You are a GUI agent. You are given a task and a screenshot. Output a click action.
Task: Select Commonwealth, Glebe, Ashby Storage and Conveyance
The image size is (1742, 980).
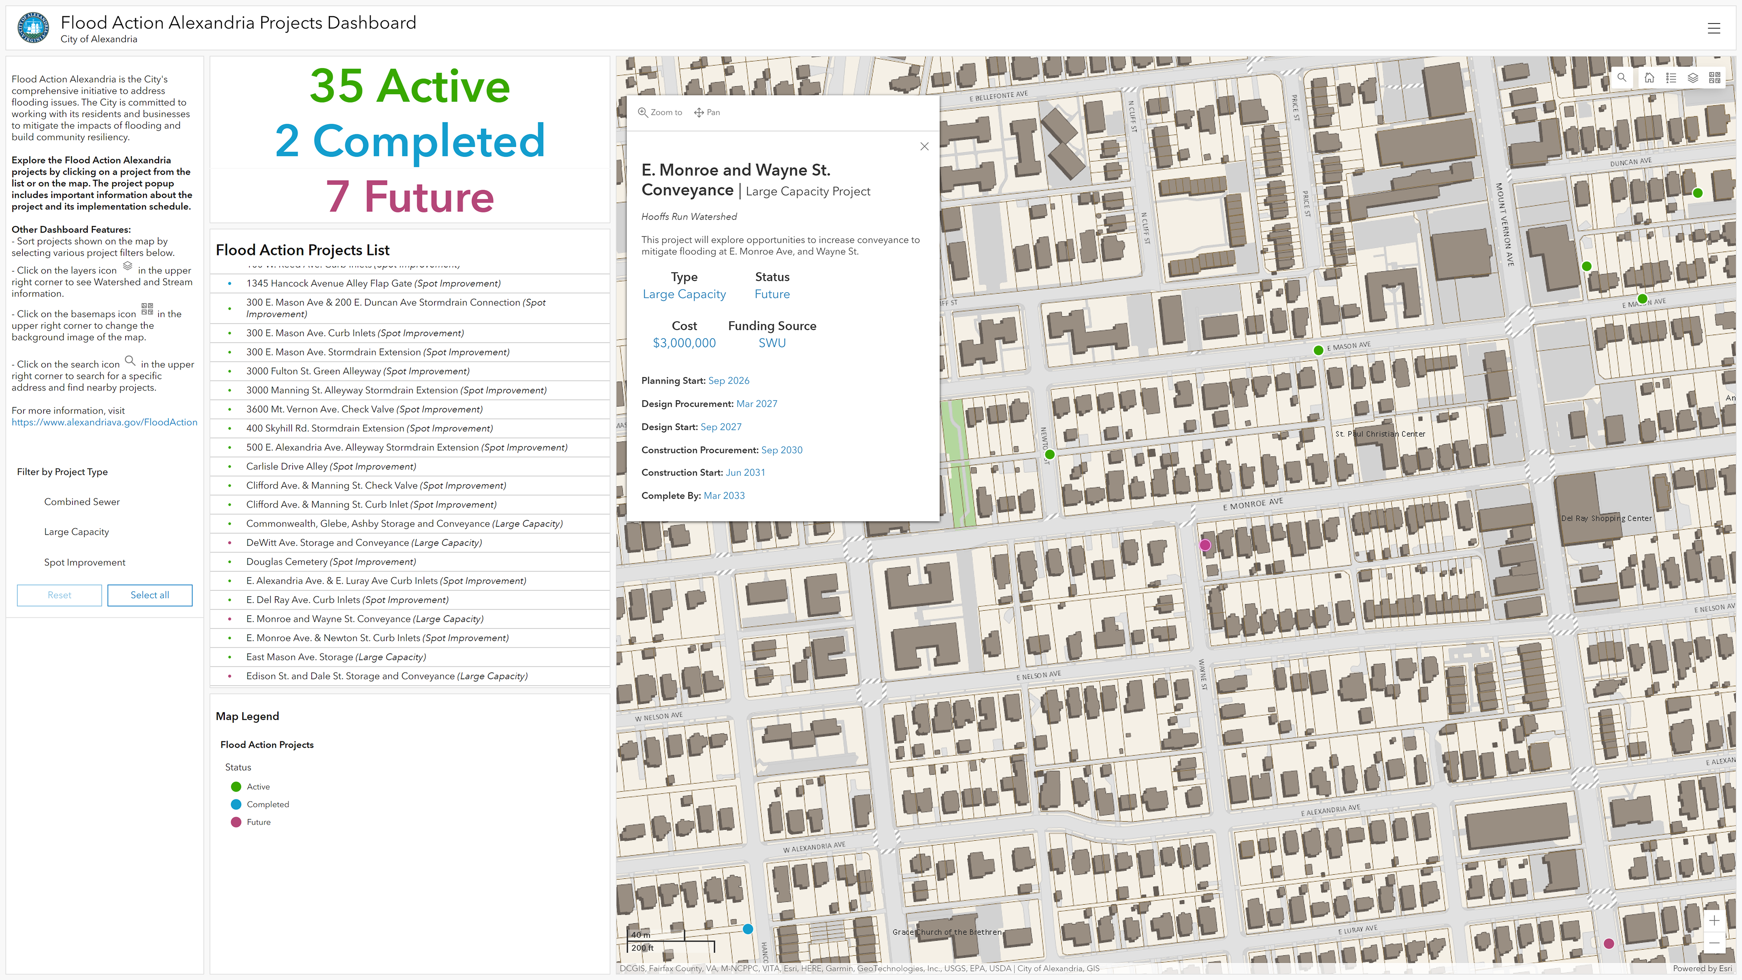coord(410,524)
